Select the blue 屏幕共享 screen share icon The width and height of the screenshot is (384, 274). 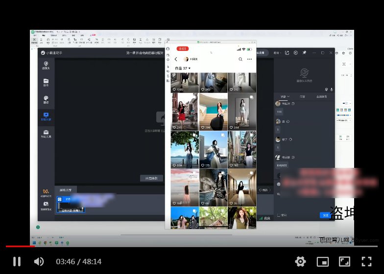point(46,116)
